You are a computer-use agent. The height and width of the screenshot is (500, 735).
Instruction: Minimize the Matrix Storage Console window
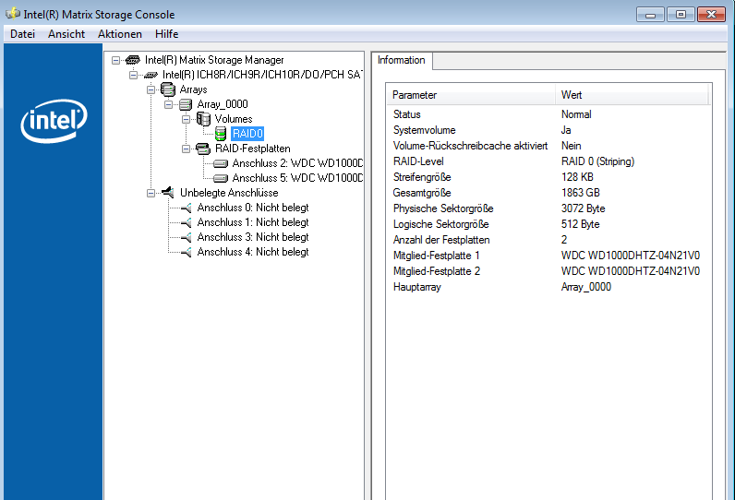click(650, 15)
